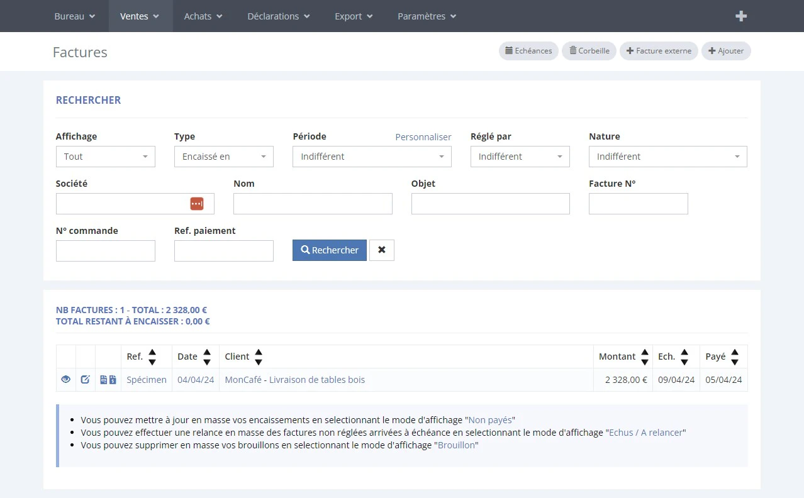Click the "Non payés" display mode link
Viewport: 804px width, 498px height.
[x=490, y=420]
